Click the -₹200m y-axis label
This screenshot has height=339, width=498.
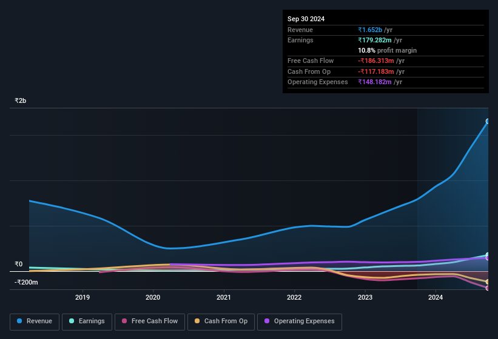(x=26, y=282)
